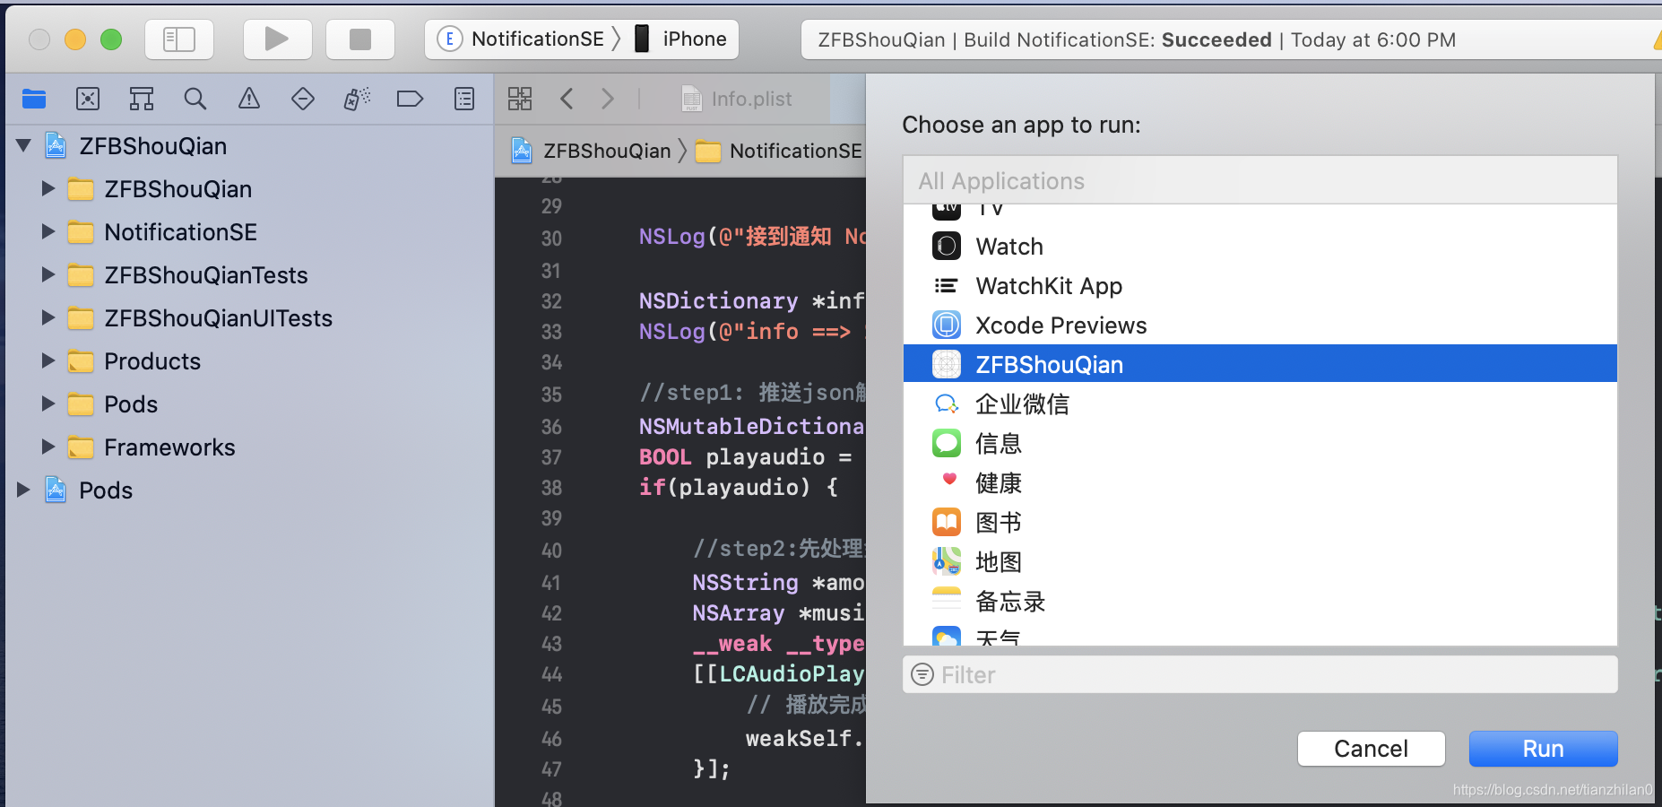This screenshot has height=807, width=1662.
Task: Go forward in editor history
Action: click(x=608, y=99)
